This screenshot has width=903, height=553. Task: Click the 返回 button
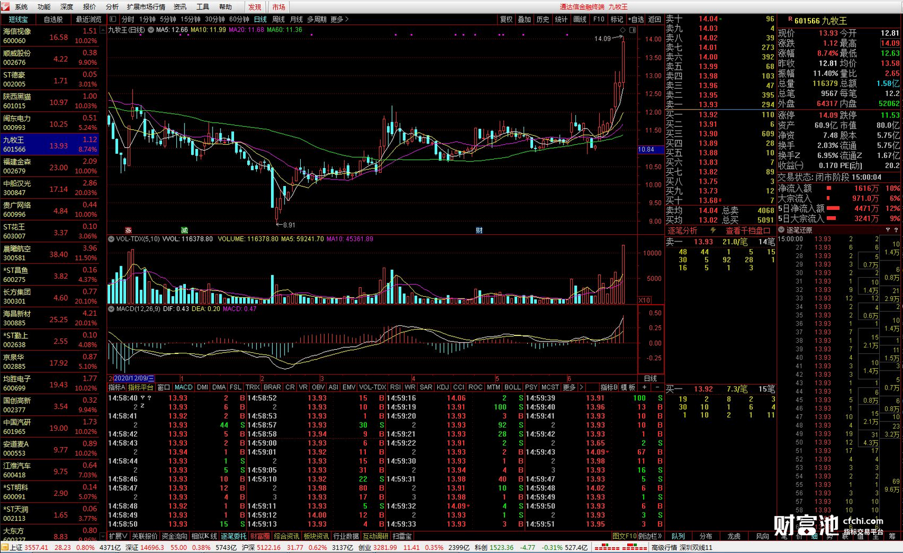[x=655, y=19]
